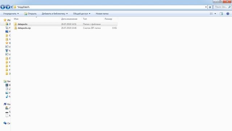Image resolution: width=232 pixels, height=131 pixels.
Task: Open the Documents library icon
Action: click(x=7, y=89)
